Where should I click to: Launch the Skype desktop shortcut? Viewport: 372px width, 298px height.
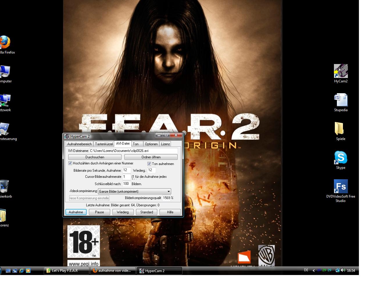pyautogui.click(x=341, y=160)
